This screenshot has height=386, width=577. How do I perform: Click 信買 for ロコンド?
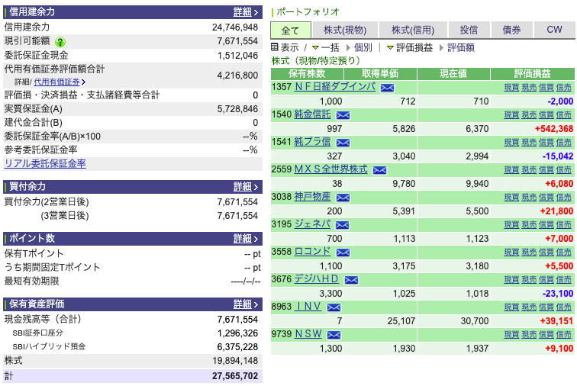click(x=546, y=253)
